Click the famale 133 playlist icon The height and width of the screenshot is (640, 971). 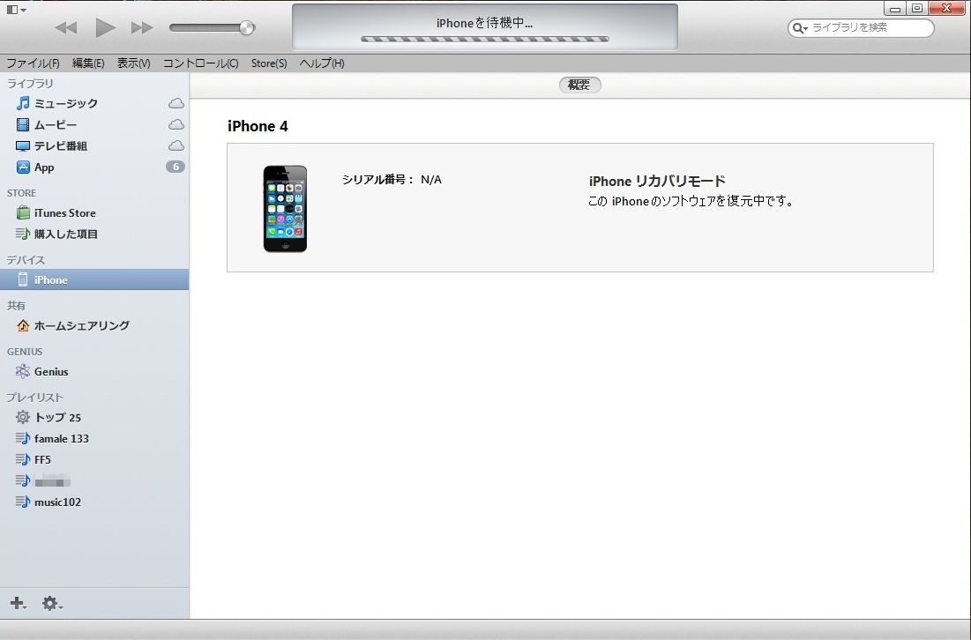coord(23,437)
